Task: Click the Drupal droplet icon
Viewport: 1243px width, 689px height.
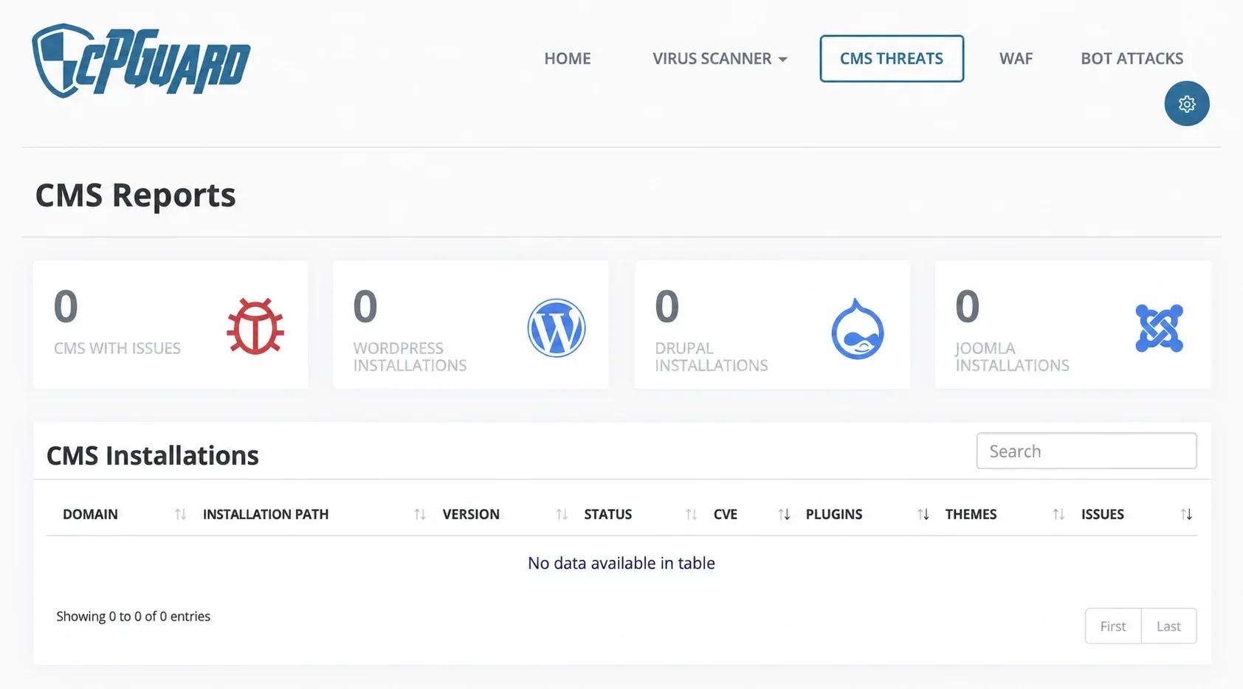Action: coord(858,329)
